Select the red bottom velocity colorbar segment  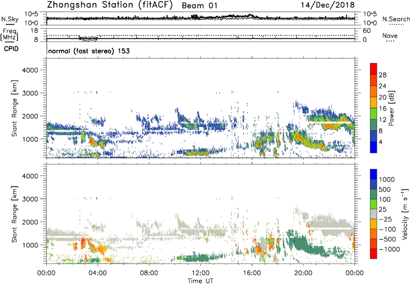click(374, 254)
